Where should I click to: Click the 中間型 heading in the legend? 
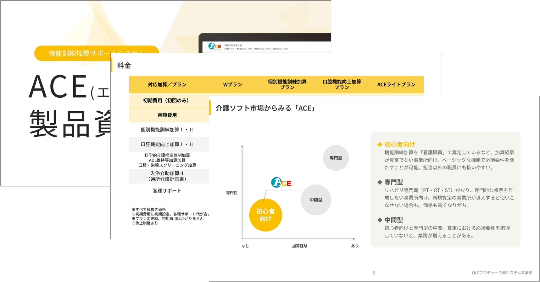[393, 220]
